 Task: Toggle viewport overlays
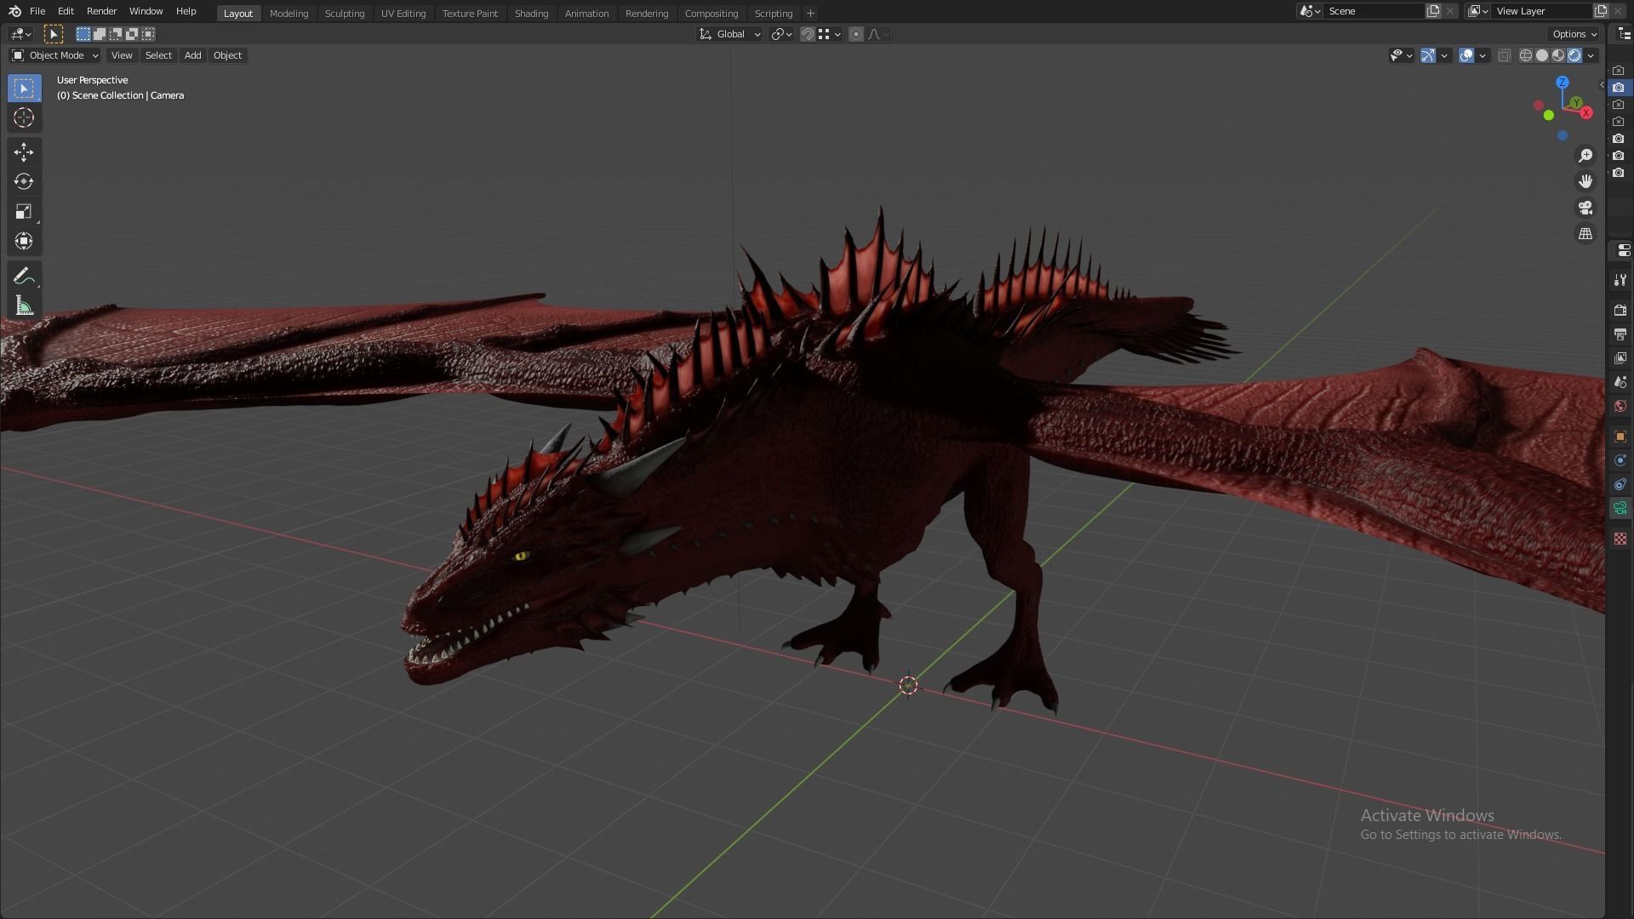[x=1466, y=55]
